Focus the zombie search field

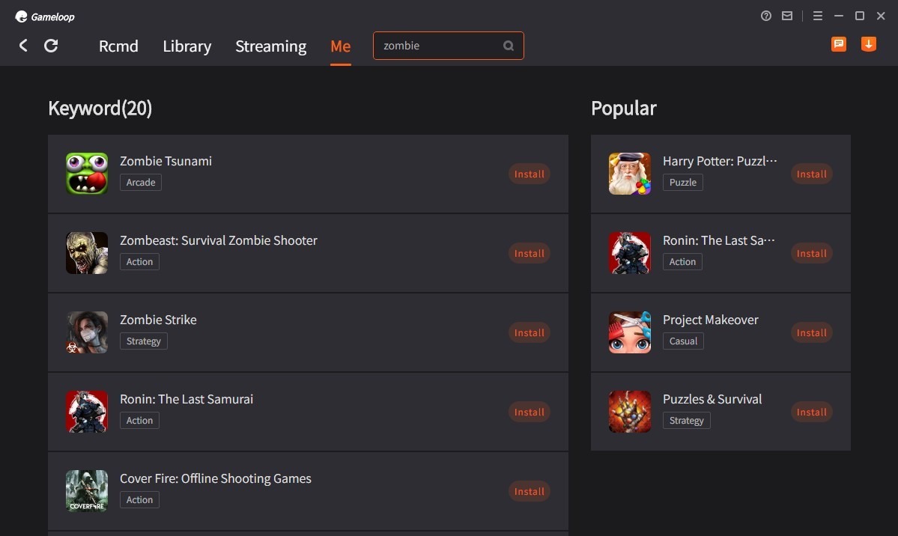tap(449, 46)
